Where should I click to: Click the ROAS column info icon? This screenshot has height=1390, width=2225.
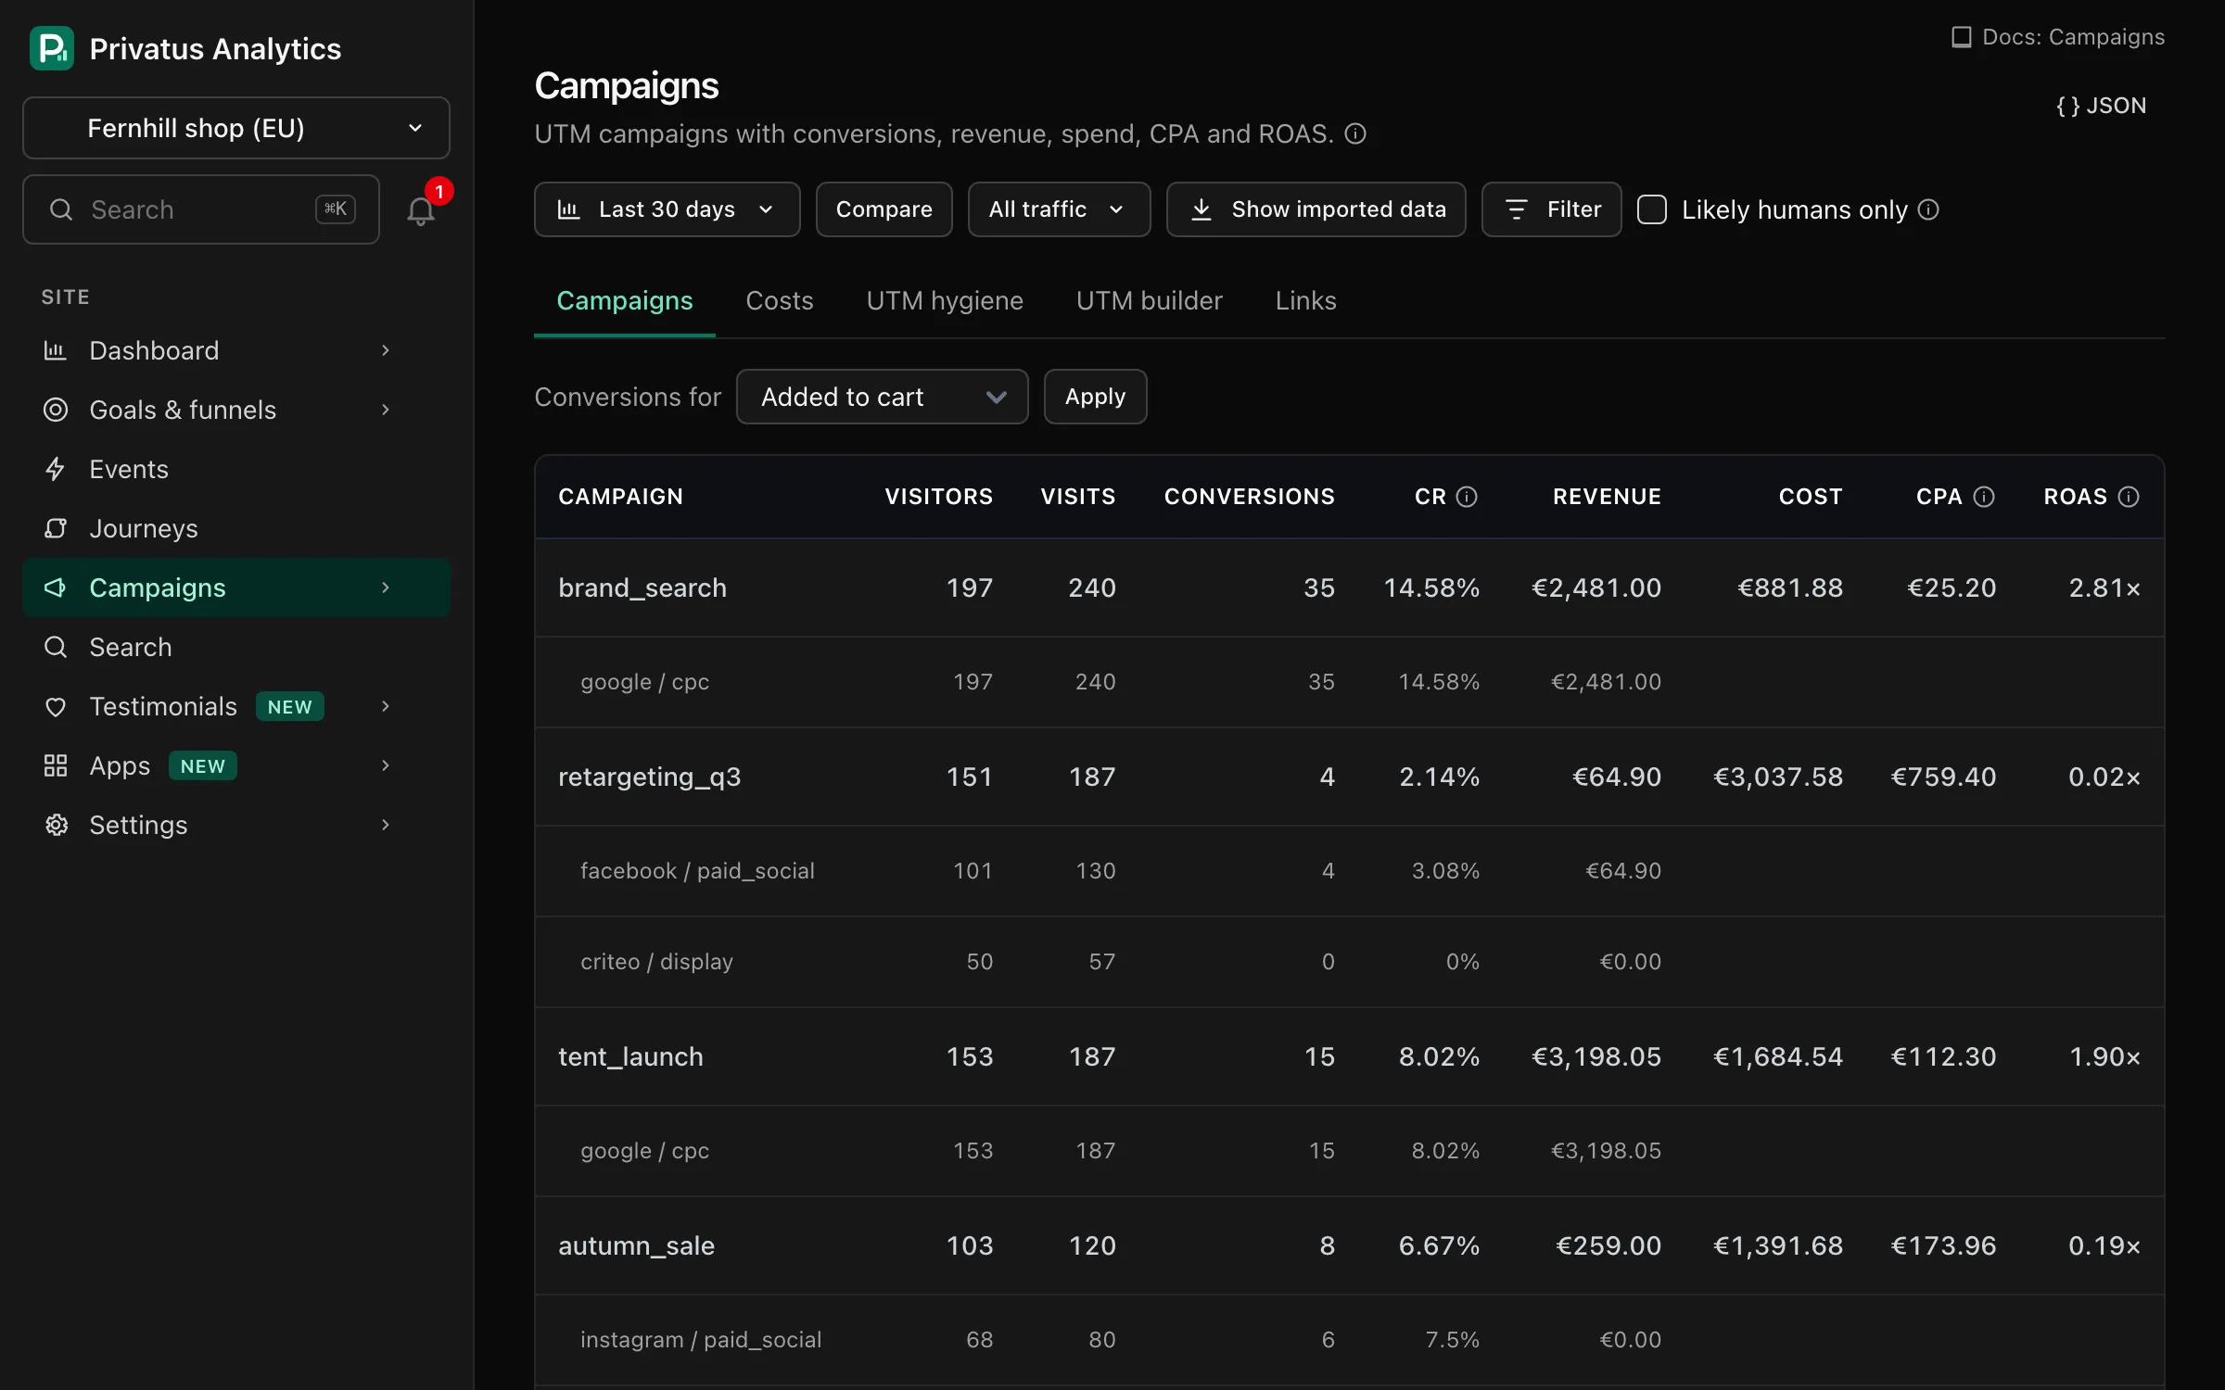[2130, 497]
